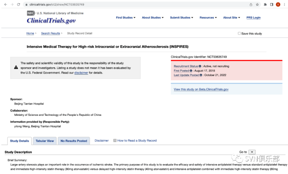
Task: Click the Active, not recruiting status text
Action: 216,66
